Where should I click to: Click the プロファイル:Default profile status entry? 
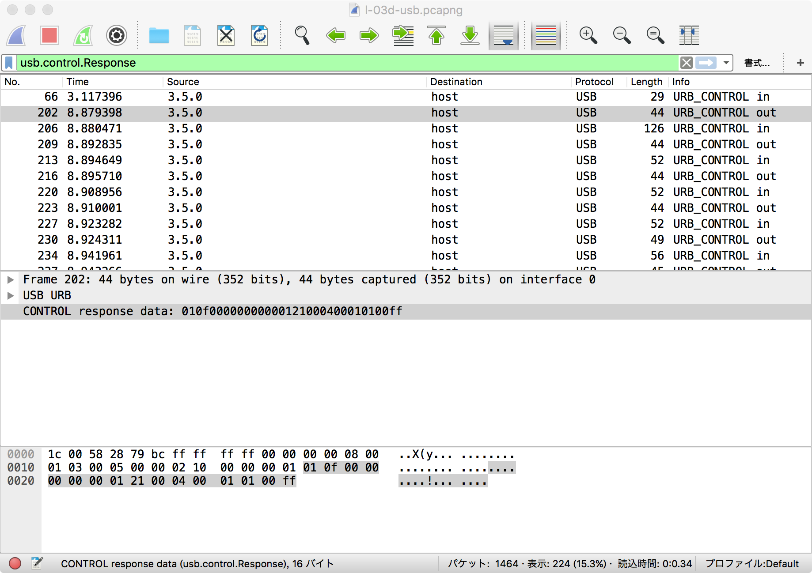(752, 564)
